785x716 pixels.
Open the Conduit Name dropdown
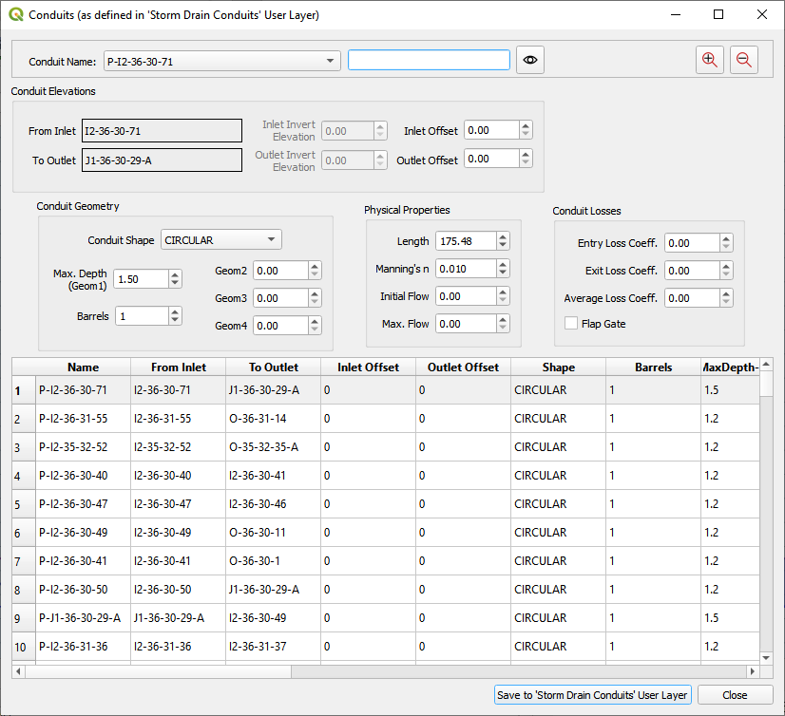coord(330,61)
